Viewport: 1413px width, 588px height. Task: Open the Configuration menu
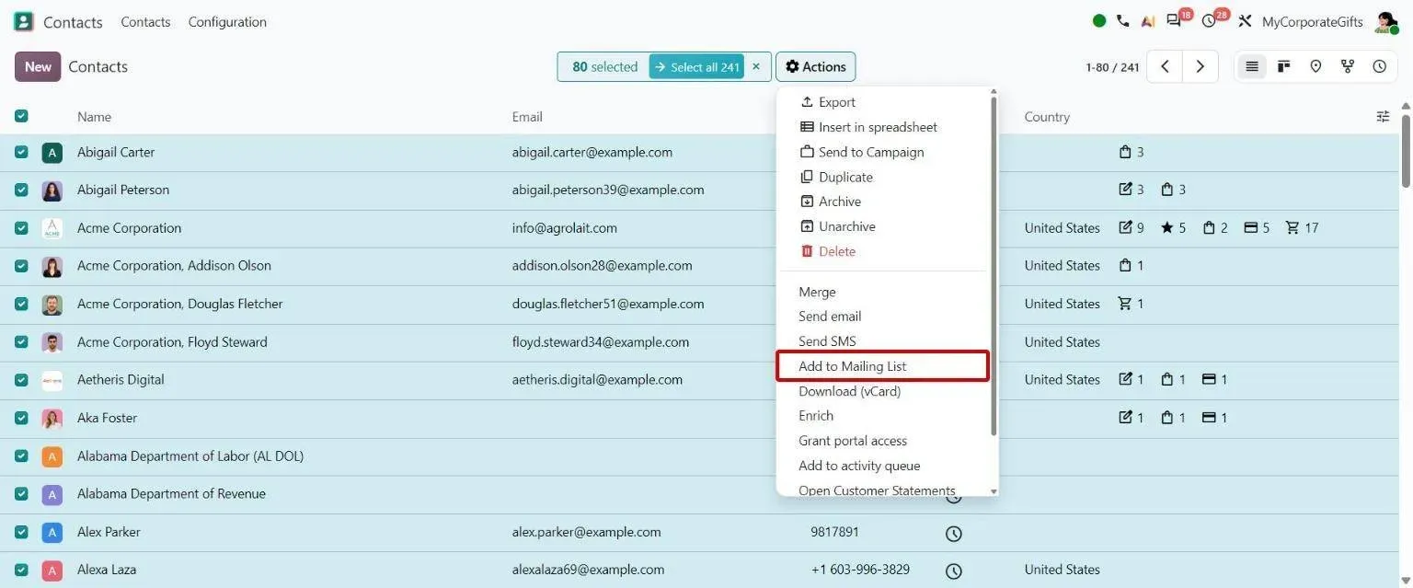tap(227, 21)
